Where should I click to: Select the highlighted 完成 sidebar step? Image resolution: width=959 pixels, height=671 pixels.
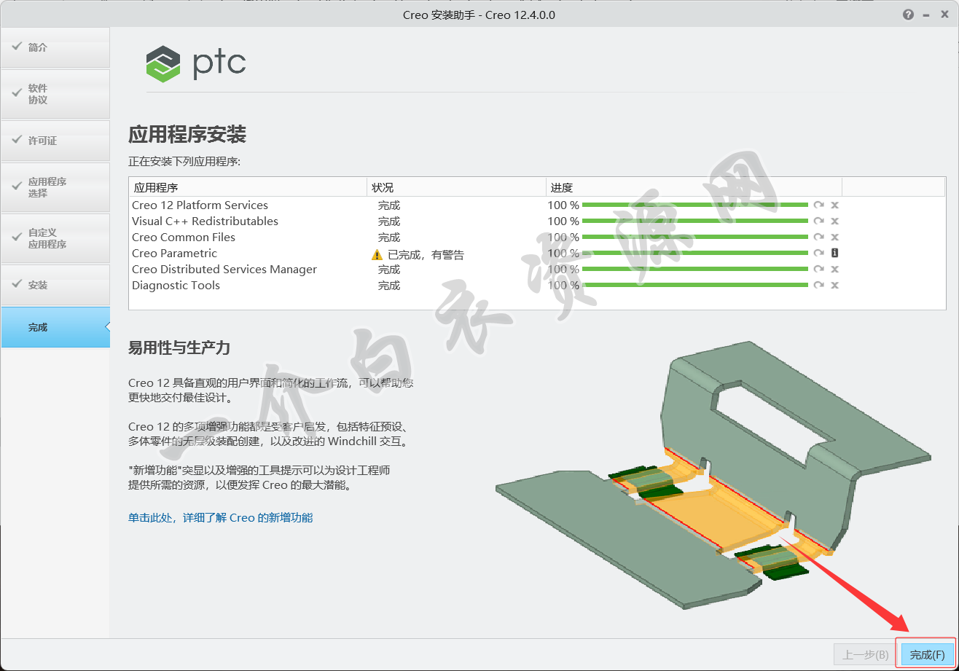click(55, 327)
